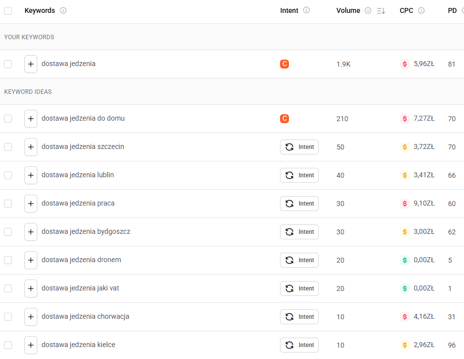Click the info icon next to Keywords header

coord(63,10)
